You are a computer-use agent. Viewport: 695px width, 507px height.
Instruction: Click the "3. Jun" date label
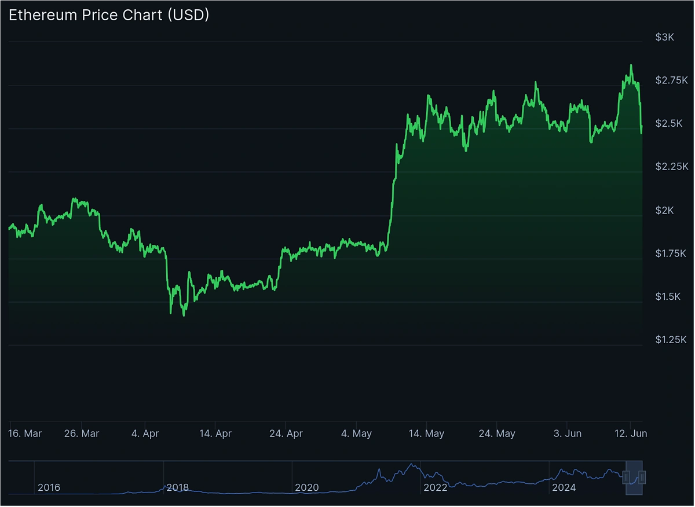coord(568,433)
